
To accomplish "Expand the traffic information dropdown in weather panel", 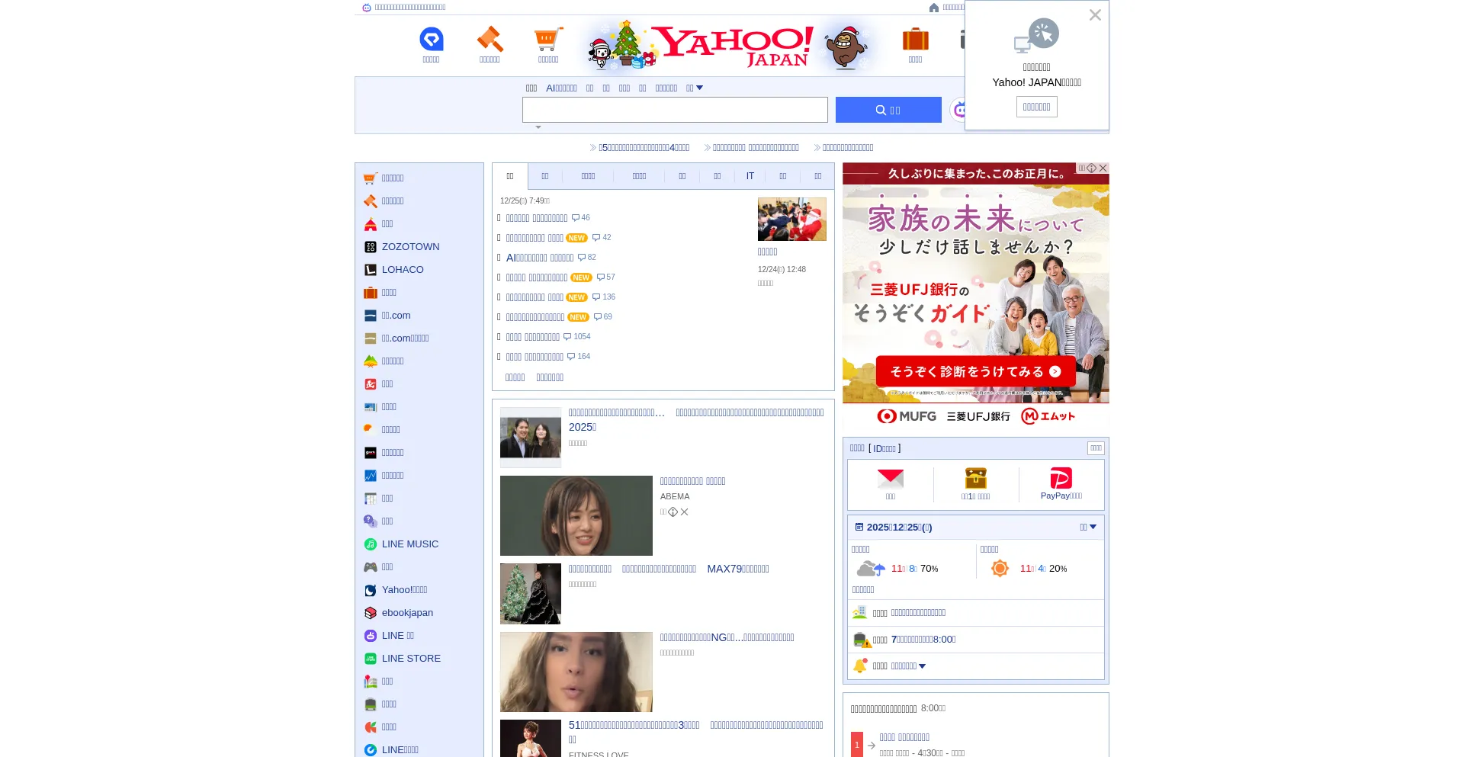I will click(x=922, y=666).
